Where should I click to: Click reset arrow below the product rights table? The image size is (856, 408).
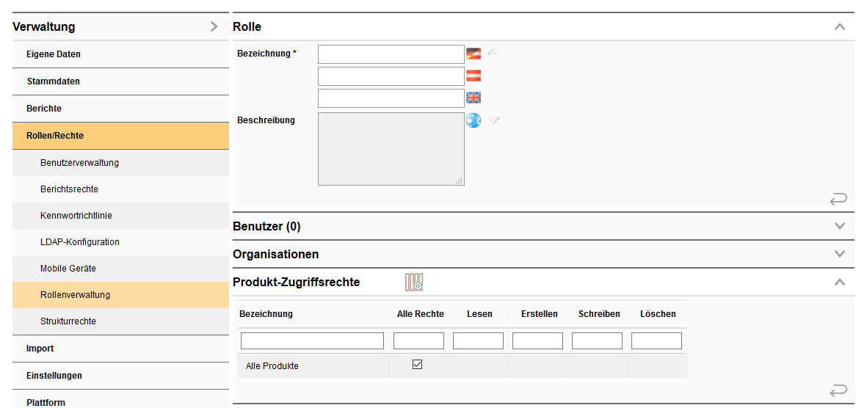(x=838, y=390)
